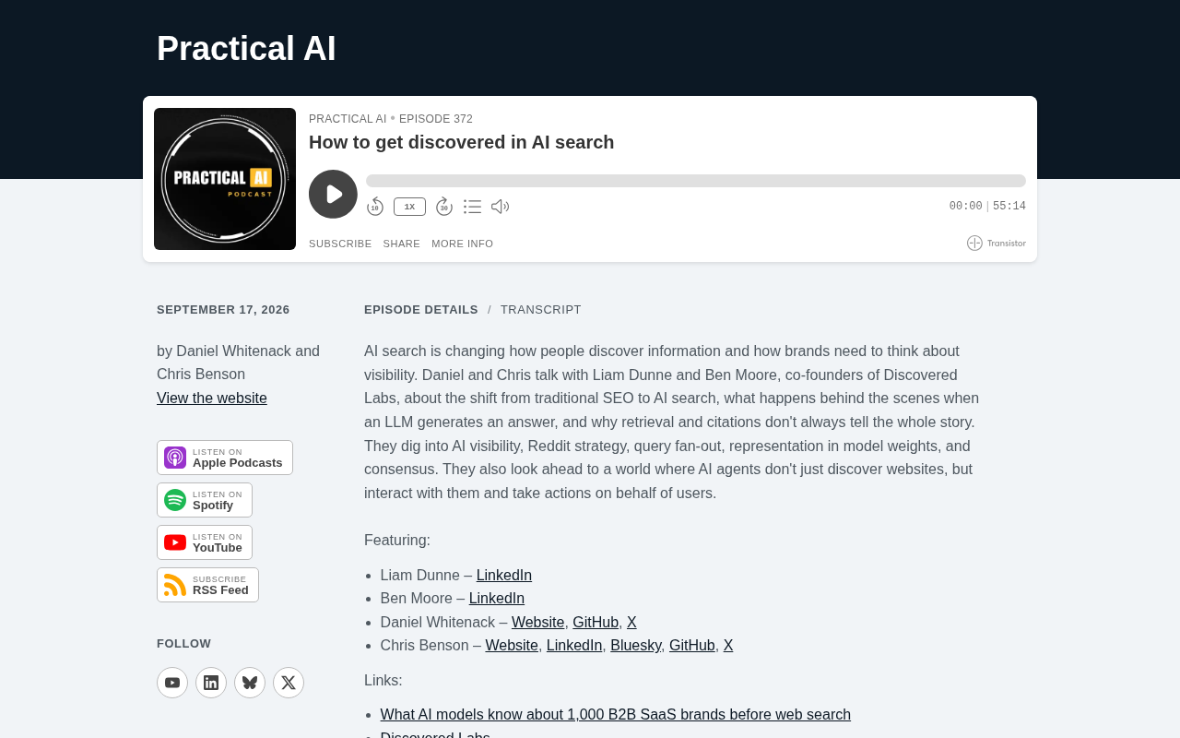The image size is (1180, 738).
Task: Open Chris Benson's X profile link
Action: [728, 646]
